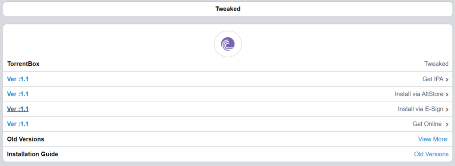Select the Get Online option

click(427, 124)
